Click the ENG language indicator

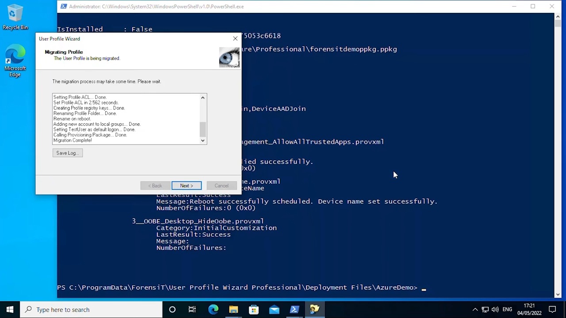507,310
